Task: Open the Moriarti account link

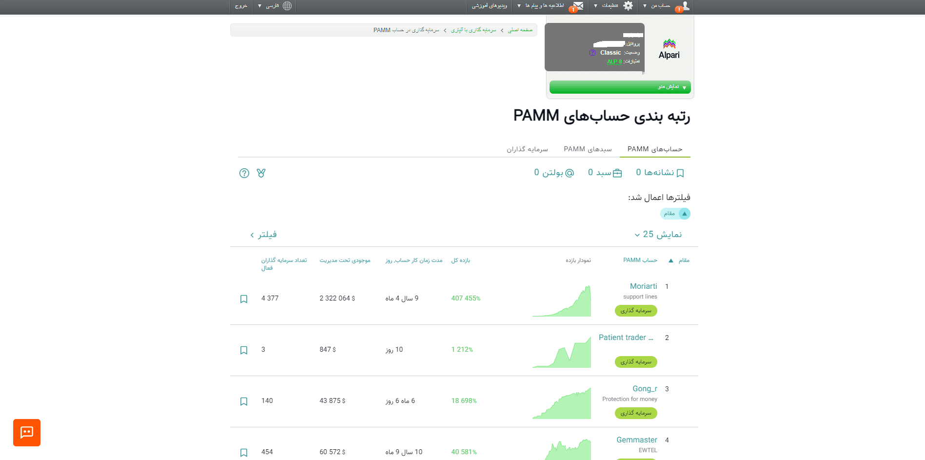Action: click(643, 286)
